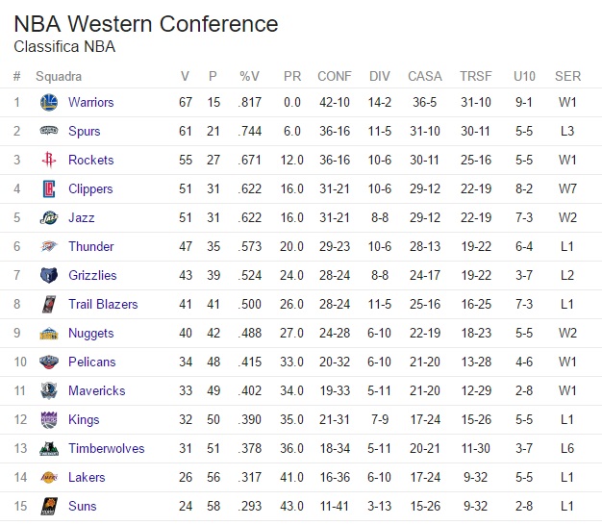Screen dimensions: 602x525
Task: Click the U10 column header
Action: [524, 76]
